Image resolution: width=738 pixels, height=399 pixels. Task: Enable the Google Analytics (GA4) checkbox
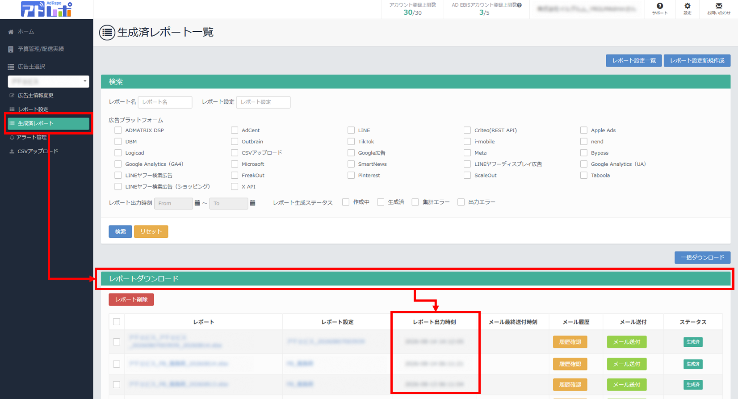pos(118,164)
